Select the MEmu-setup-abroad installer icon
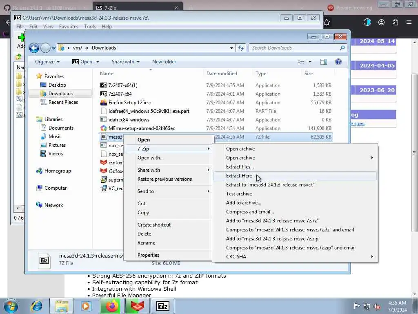Screen dimensions: 418x314 click(103, 128)
